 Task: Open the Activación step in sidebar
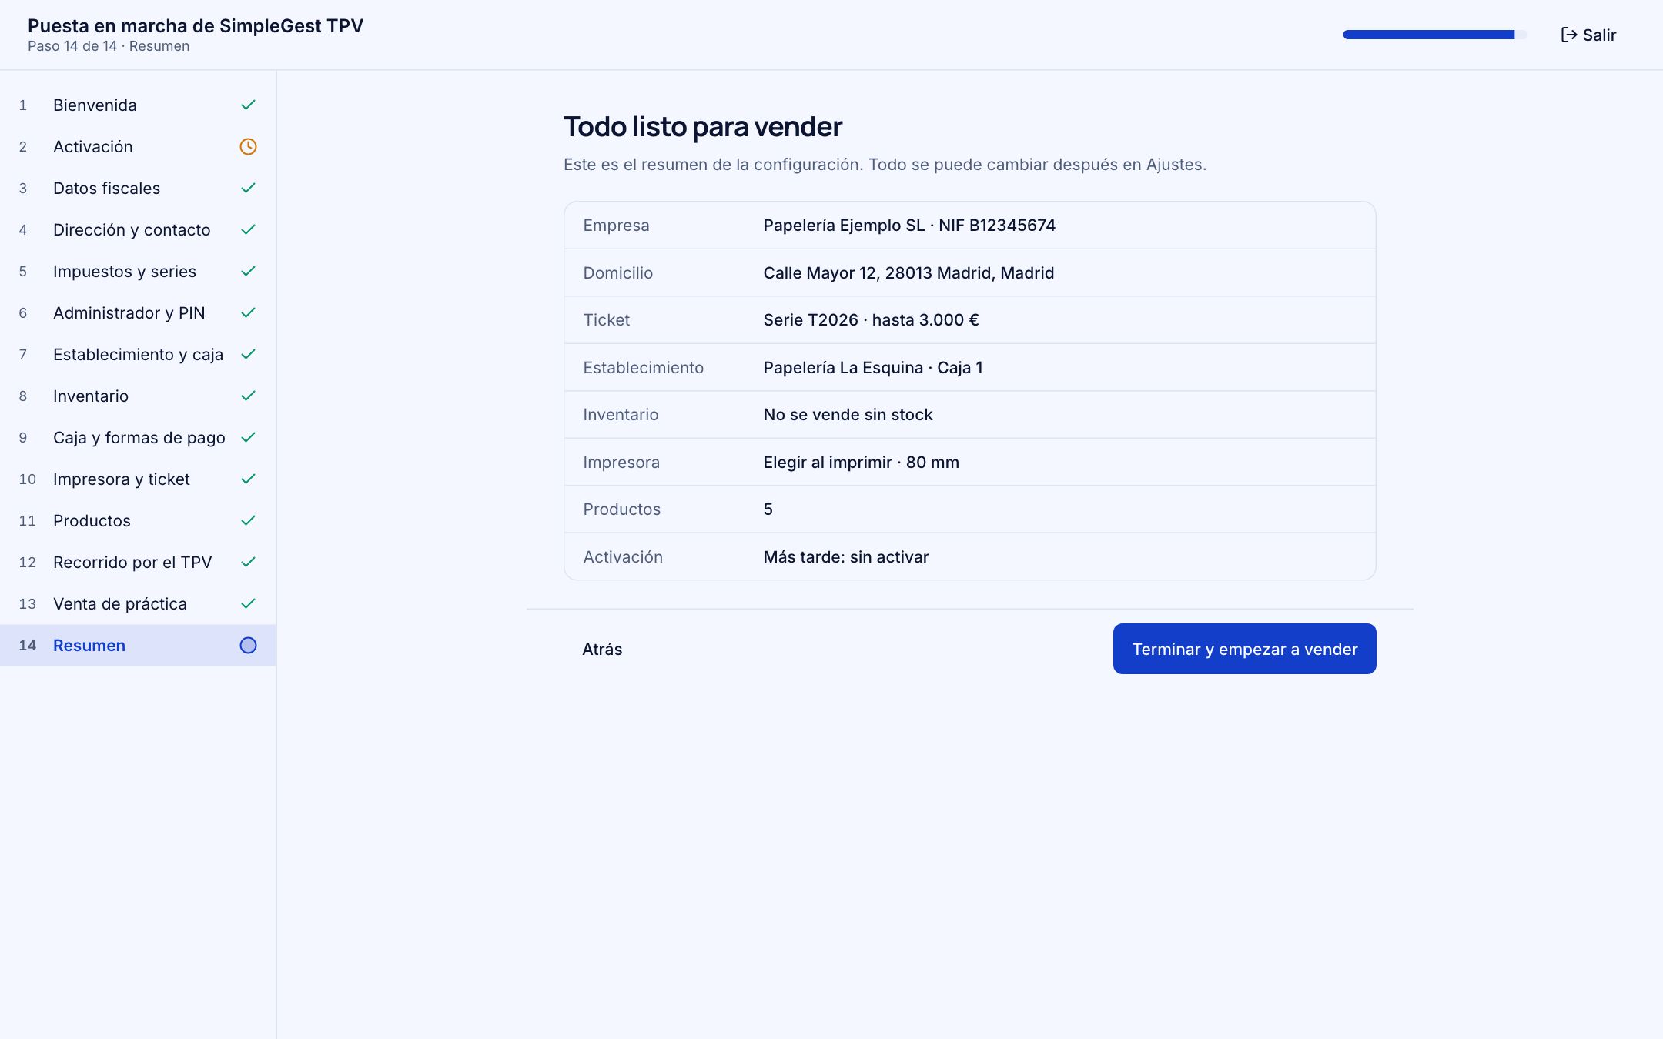coord(138,147)
